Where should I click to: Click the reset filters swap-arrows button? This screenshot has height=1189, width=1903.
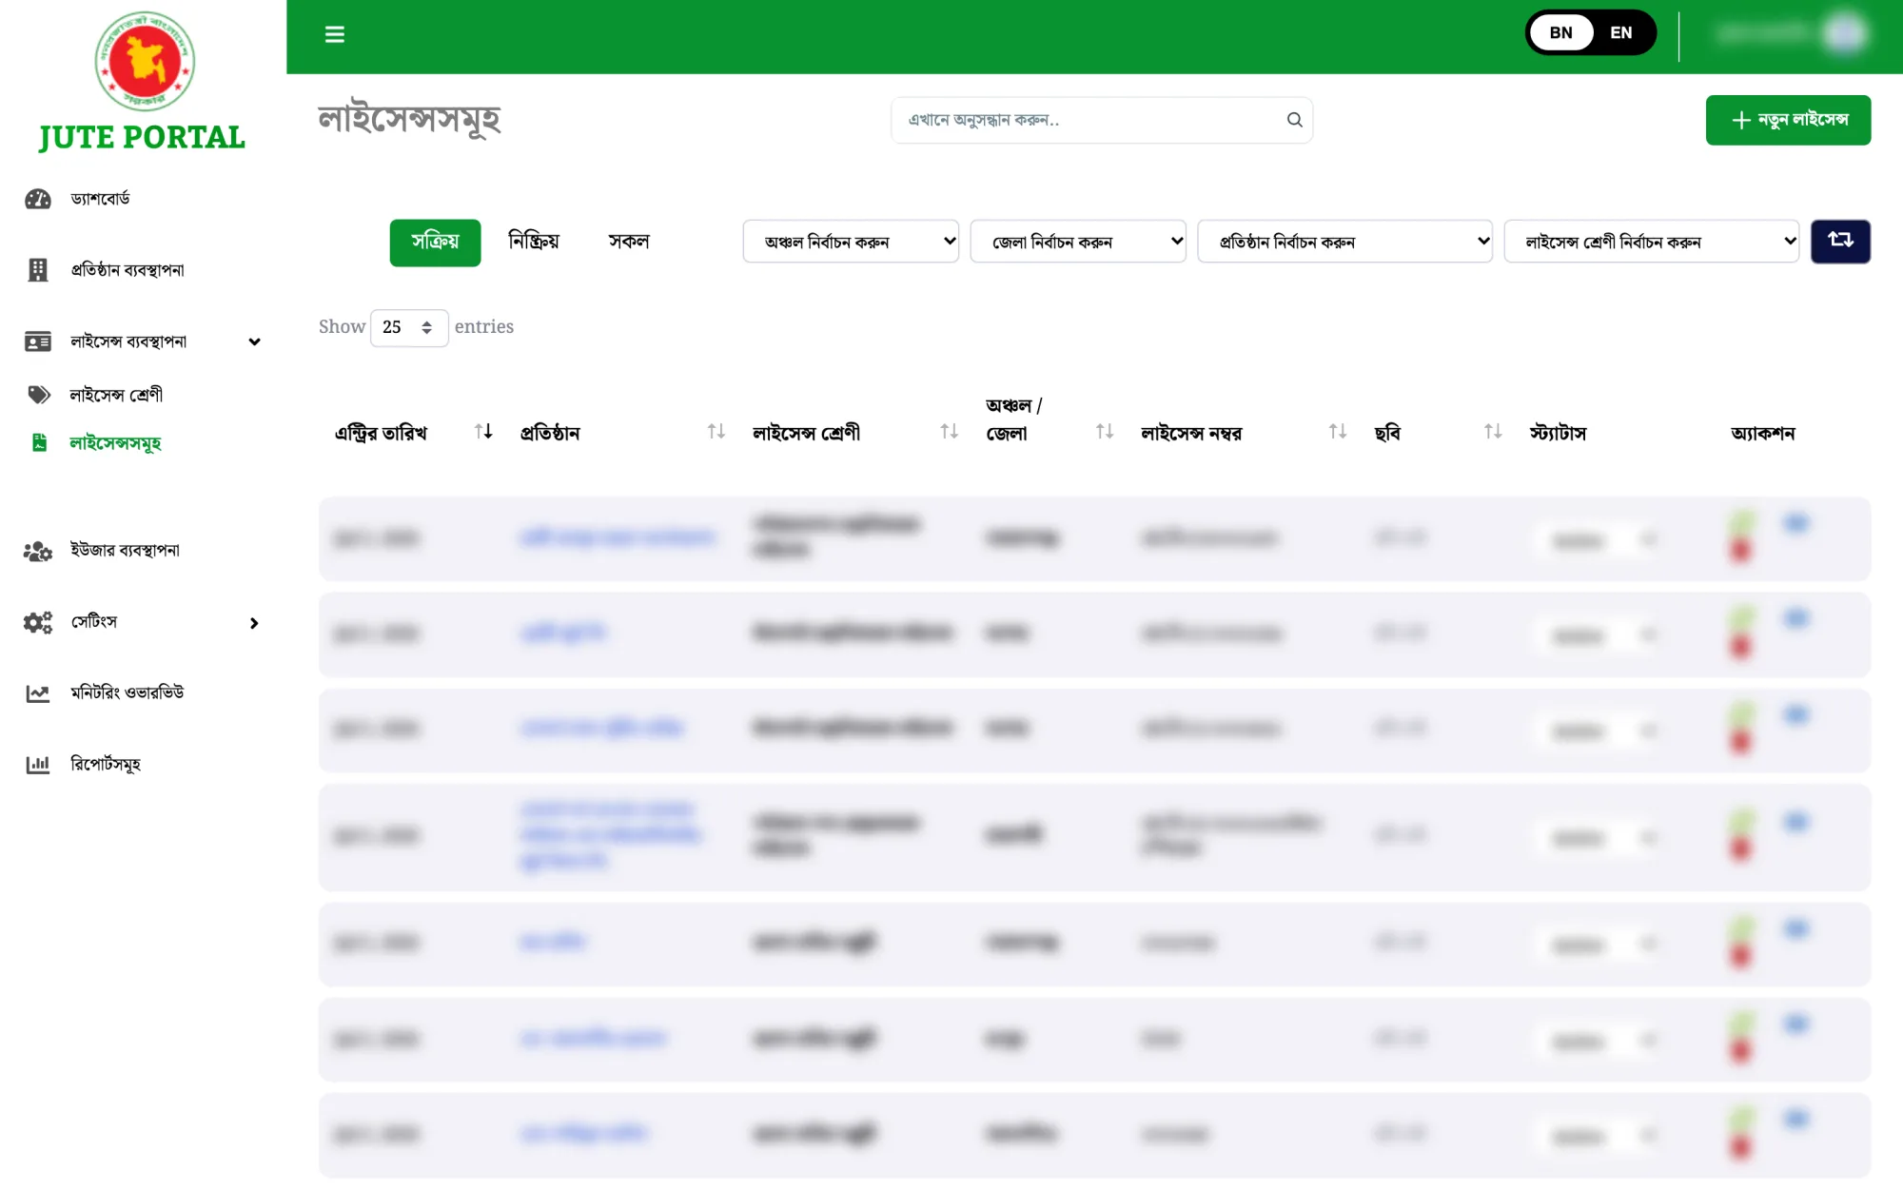click(x=1840, y=242)
